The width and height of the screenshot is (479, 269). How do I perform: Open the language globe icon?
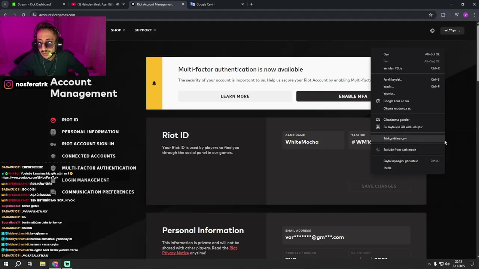[x=432, y=31]
